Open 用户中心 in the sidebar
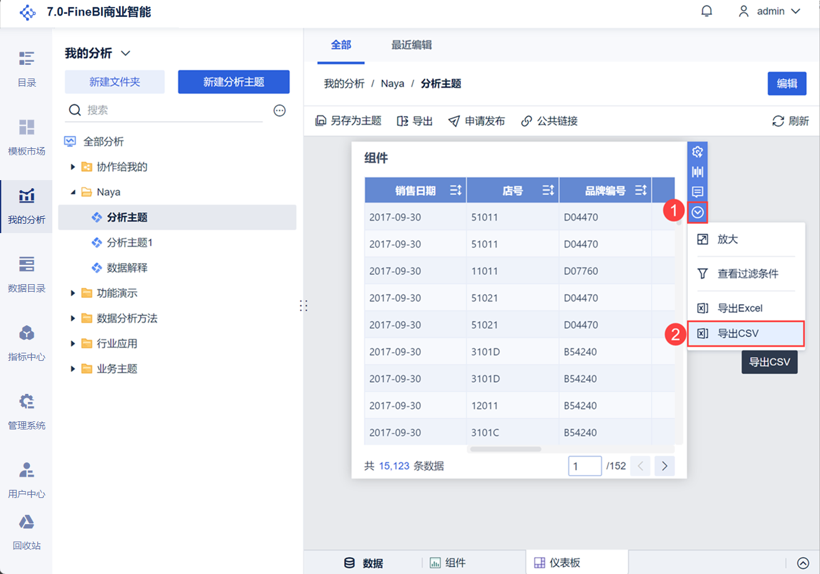The height and width of the screenshot is (574, 820). click(26, 481)
